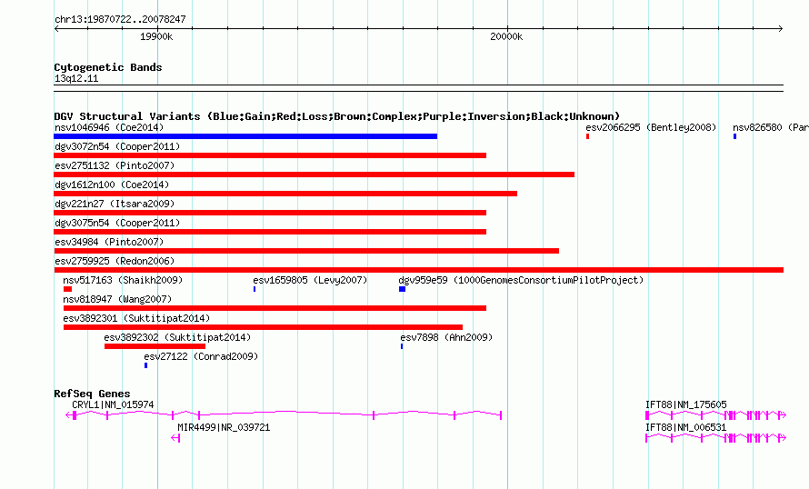Open IFT88|NM_175605 gene label

685,404
